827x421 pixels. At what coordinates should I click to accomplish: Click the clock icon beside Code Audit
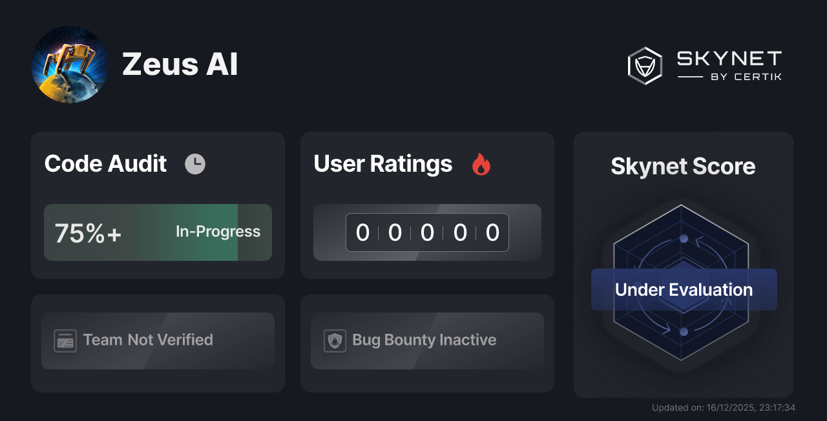[x=195, y=163]
